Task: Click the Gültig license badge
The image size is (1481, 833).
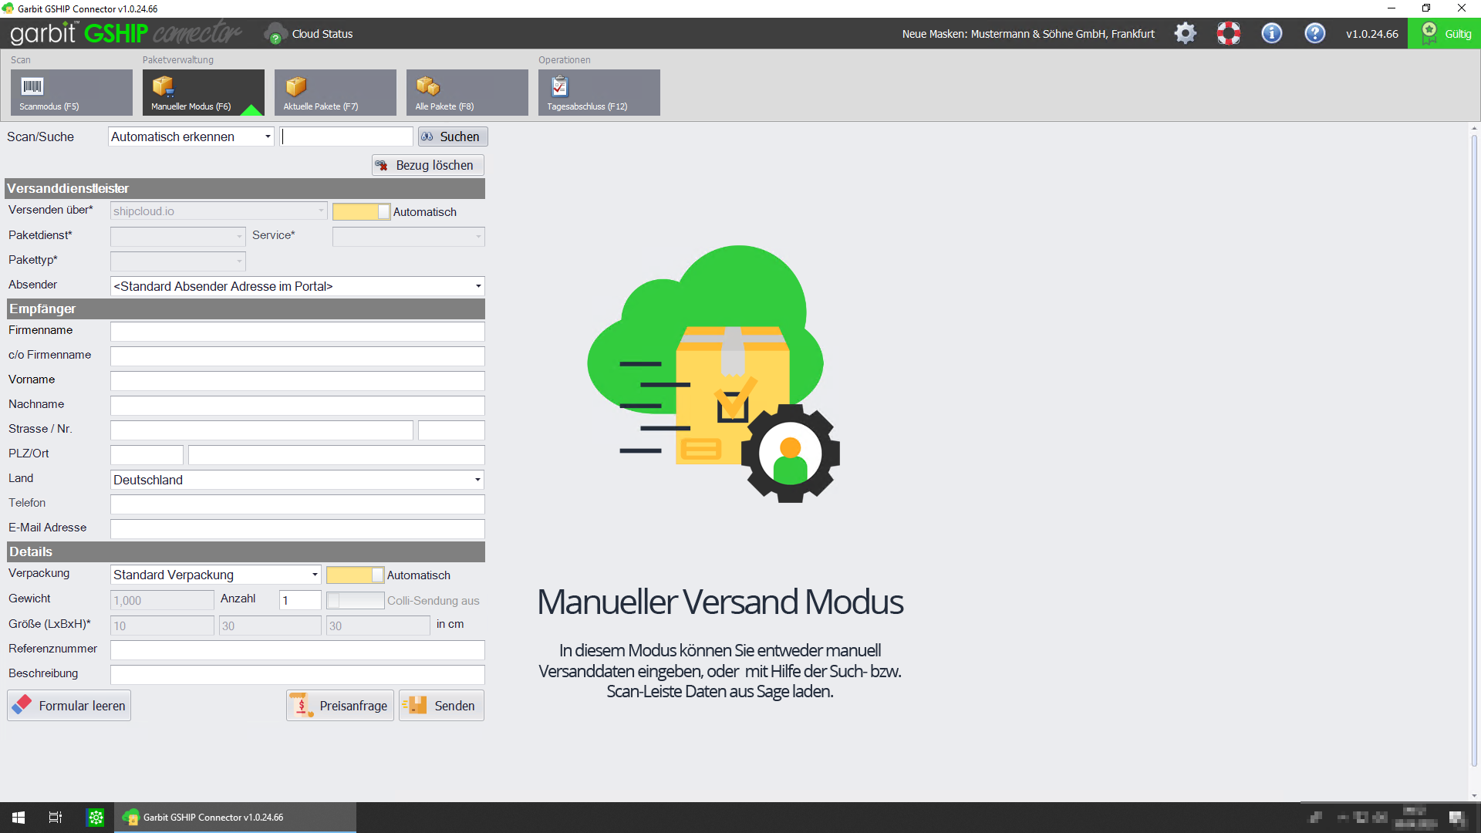Action: tap(1444, 34)
